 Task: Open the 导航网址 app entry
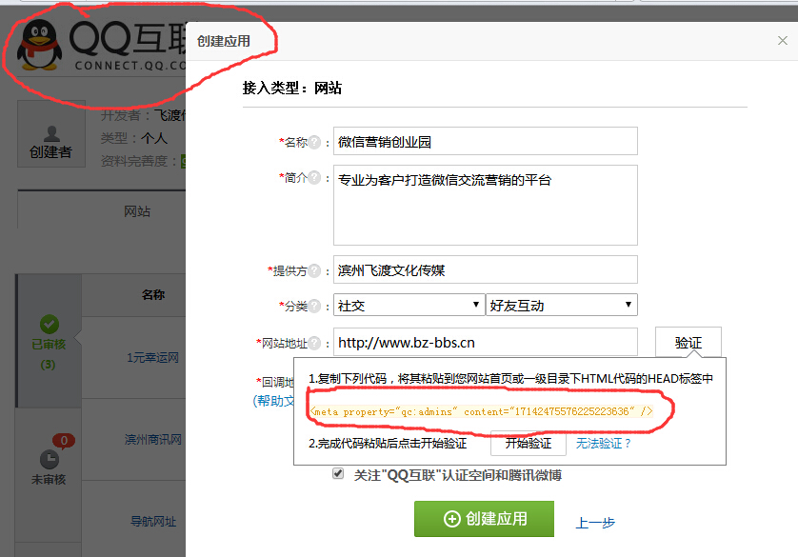[153, 522]
